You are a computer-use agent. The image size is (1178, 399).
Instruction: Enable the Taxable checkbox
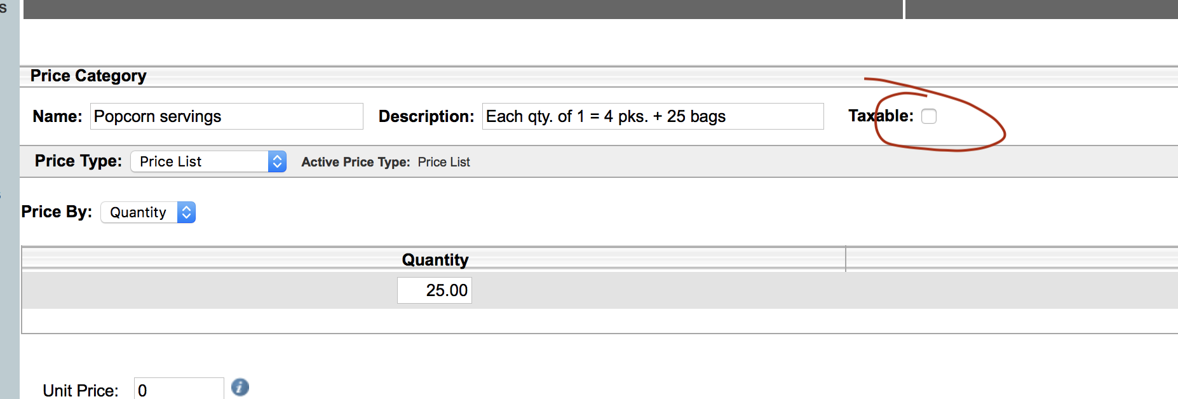[x=929, y=116]
